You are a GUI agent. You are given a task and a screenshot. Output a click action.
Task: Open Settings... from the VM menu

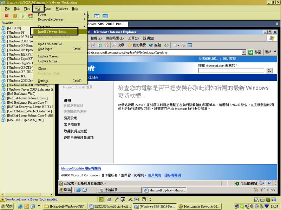click(60, 81)
